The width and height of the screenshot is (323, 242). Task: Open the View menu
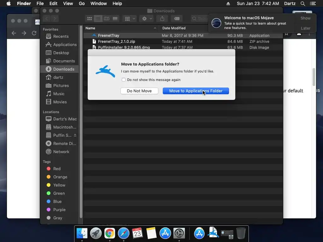(x=68, y=3)
